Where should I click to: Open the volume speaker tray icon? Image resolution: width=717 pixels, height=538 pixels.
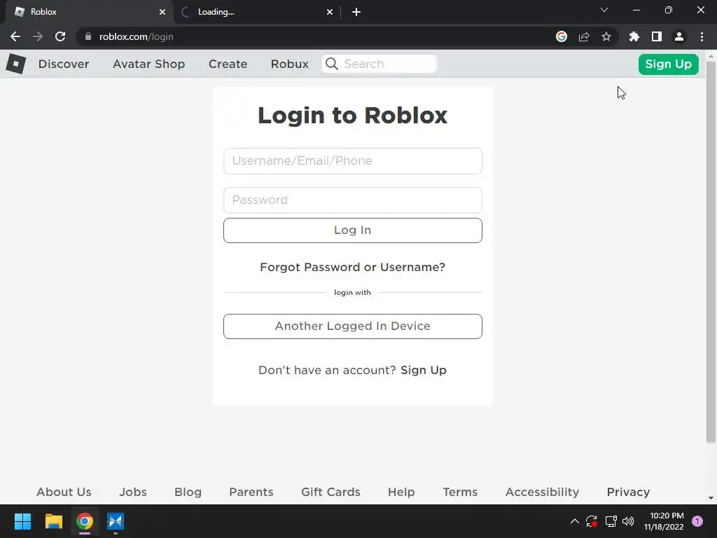click(628, 521)
